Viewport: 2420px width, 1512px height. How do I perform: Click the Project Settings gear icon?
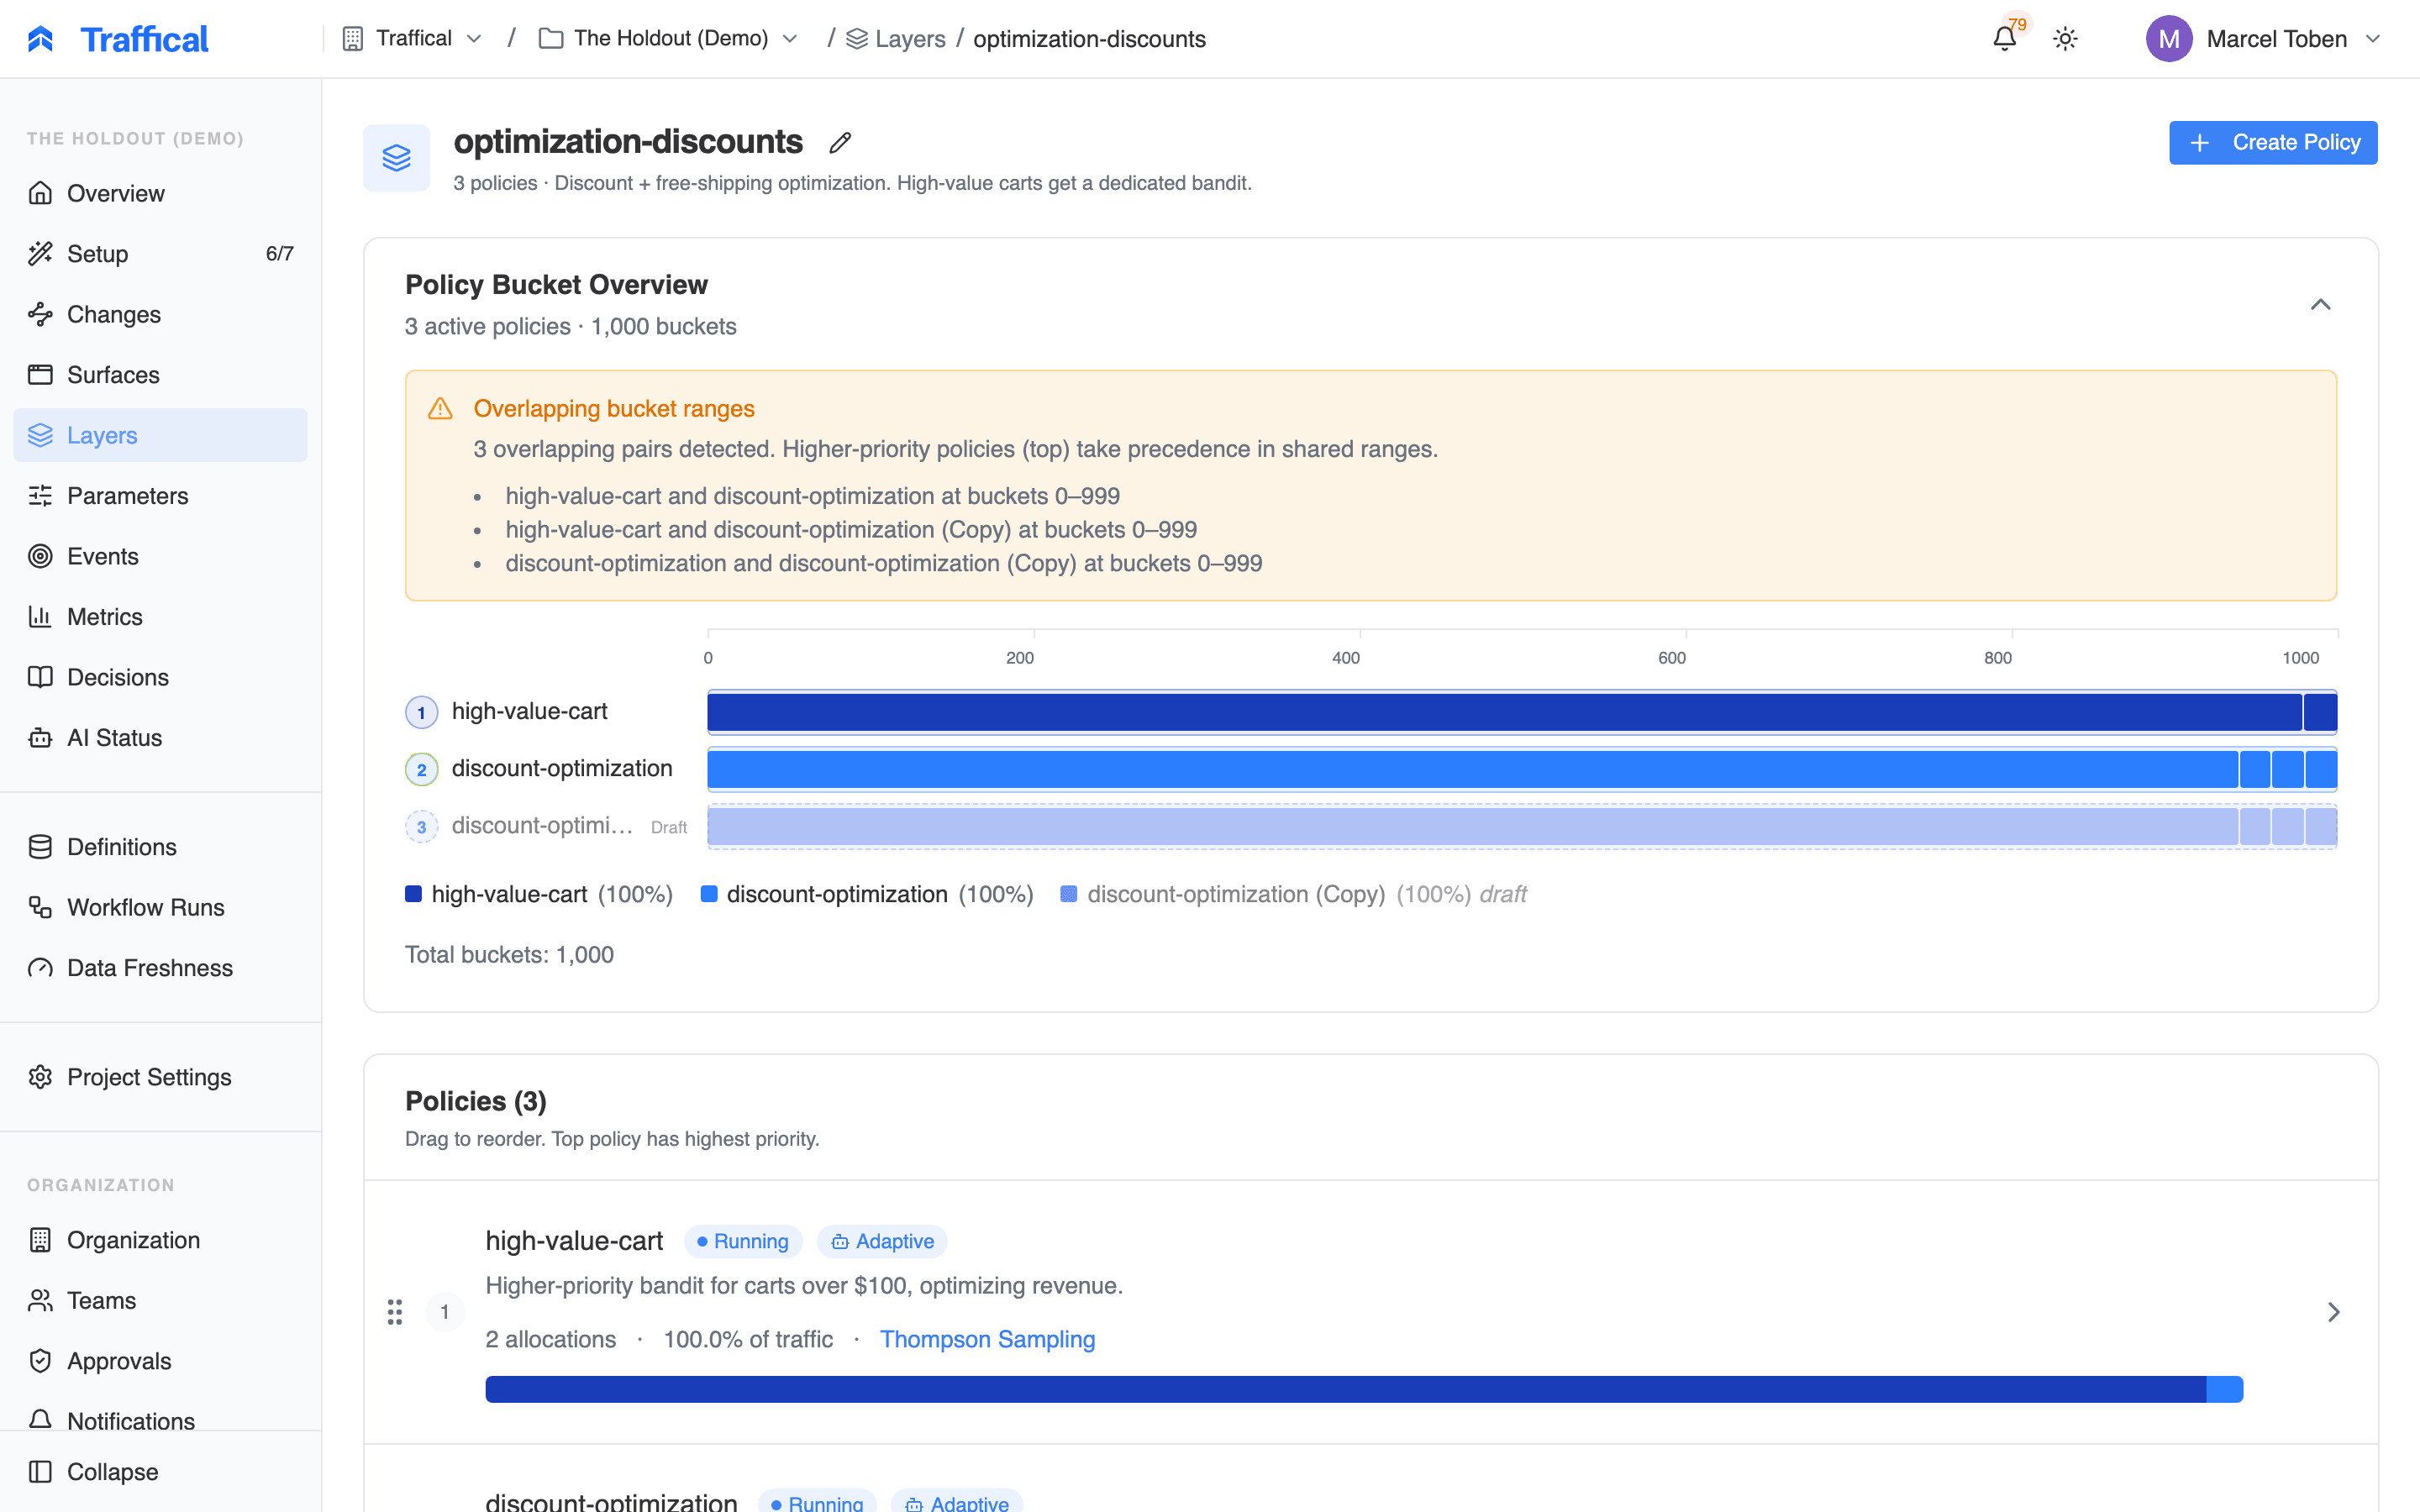tap(40, 1077)
